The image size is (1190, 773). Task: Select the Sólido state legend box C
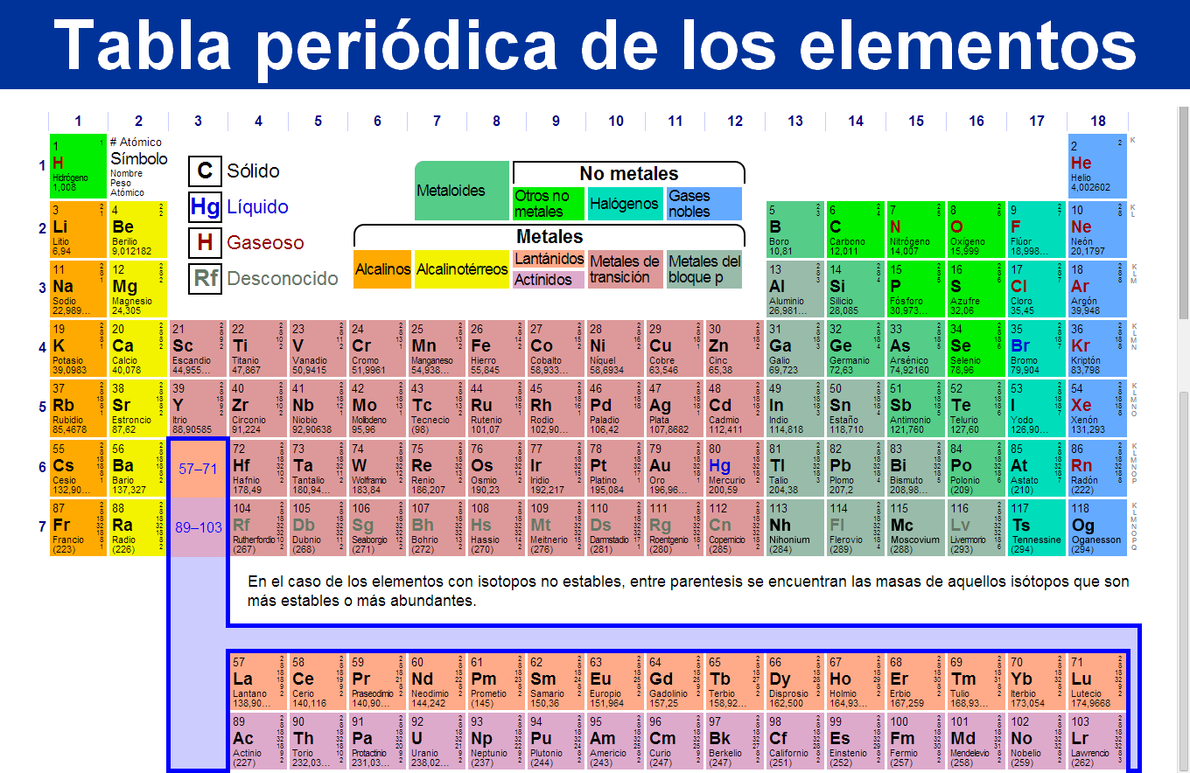(x=205, y=171)
